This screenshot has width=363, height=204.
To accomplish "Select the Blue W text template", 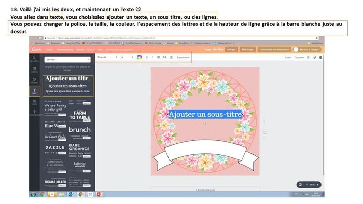I will coord(55,125).
